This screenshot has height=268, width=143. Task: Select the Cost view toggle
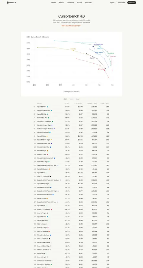point(65,99)
